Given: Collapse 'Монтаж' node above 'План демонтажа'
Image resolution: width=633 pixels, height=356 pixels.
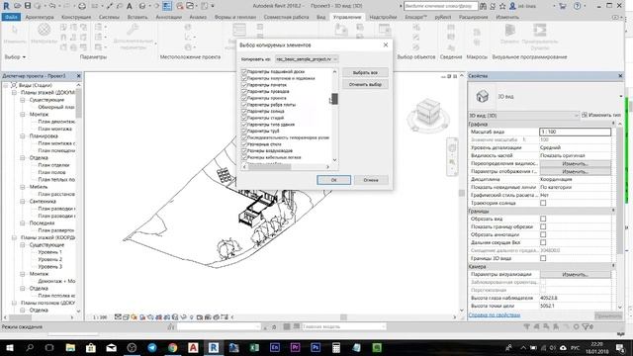Looking at the screenshot, I should coord(23,115).
